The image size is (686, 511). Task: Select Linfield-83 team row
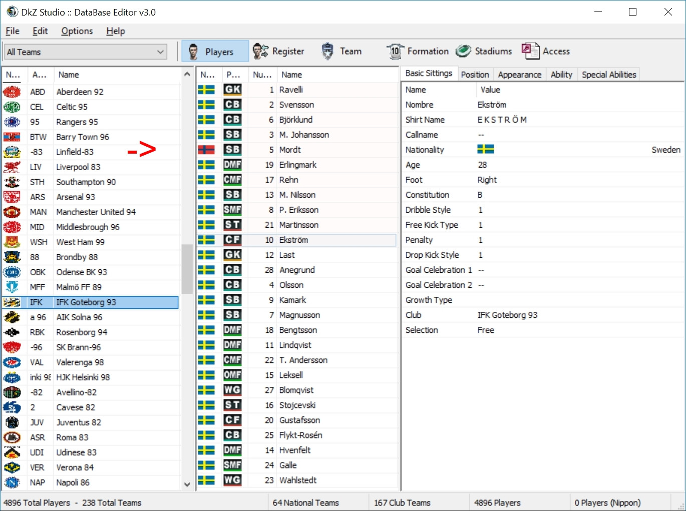tap(90, 152)
